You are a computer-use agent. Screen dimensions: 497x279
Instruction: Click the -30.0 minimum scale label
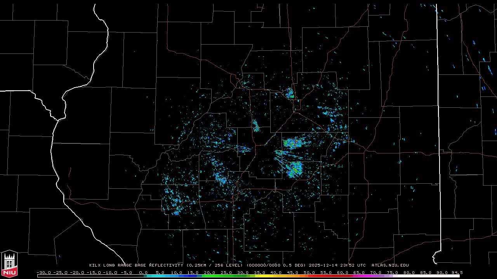(x=43, y=272)
